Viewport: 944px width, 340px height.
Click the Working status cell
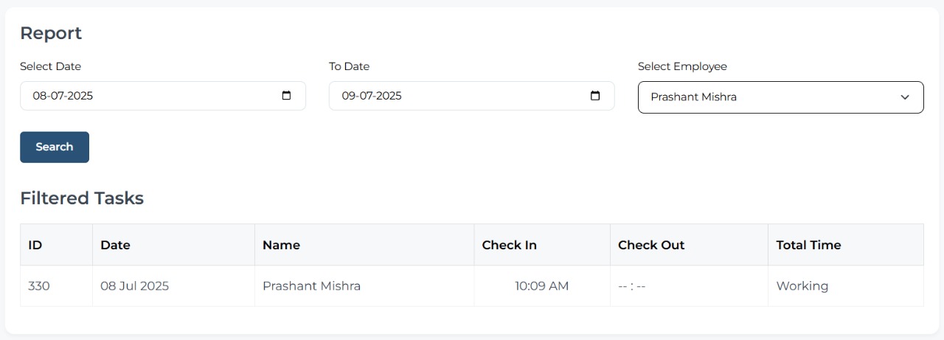point(802,286)
